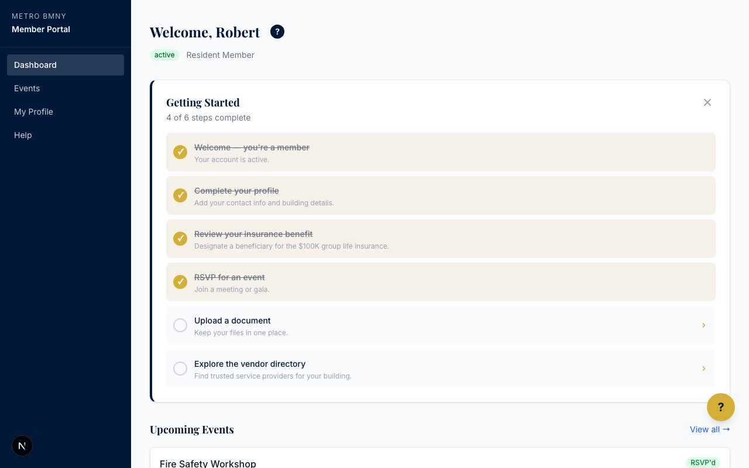749x468 pixels.
Task: Click the Metro BMNY logo circle at bottom left
Action: point(22,446)
